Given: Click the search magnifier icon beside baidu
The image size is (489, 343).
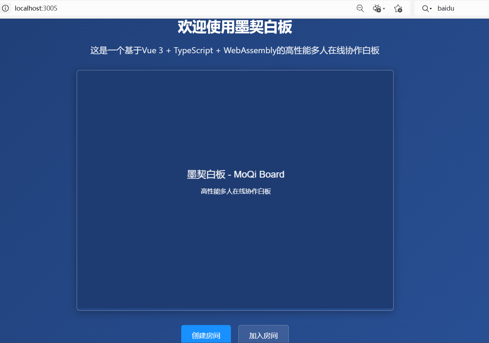Looking at the screenshot, I should coord(424,8).
